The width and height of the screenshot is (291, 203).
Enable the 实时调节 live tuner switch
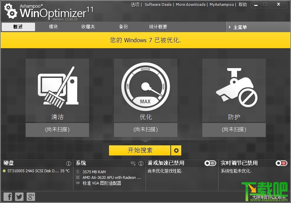(x=282, y=163)
